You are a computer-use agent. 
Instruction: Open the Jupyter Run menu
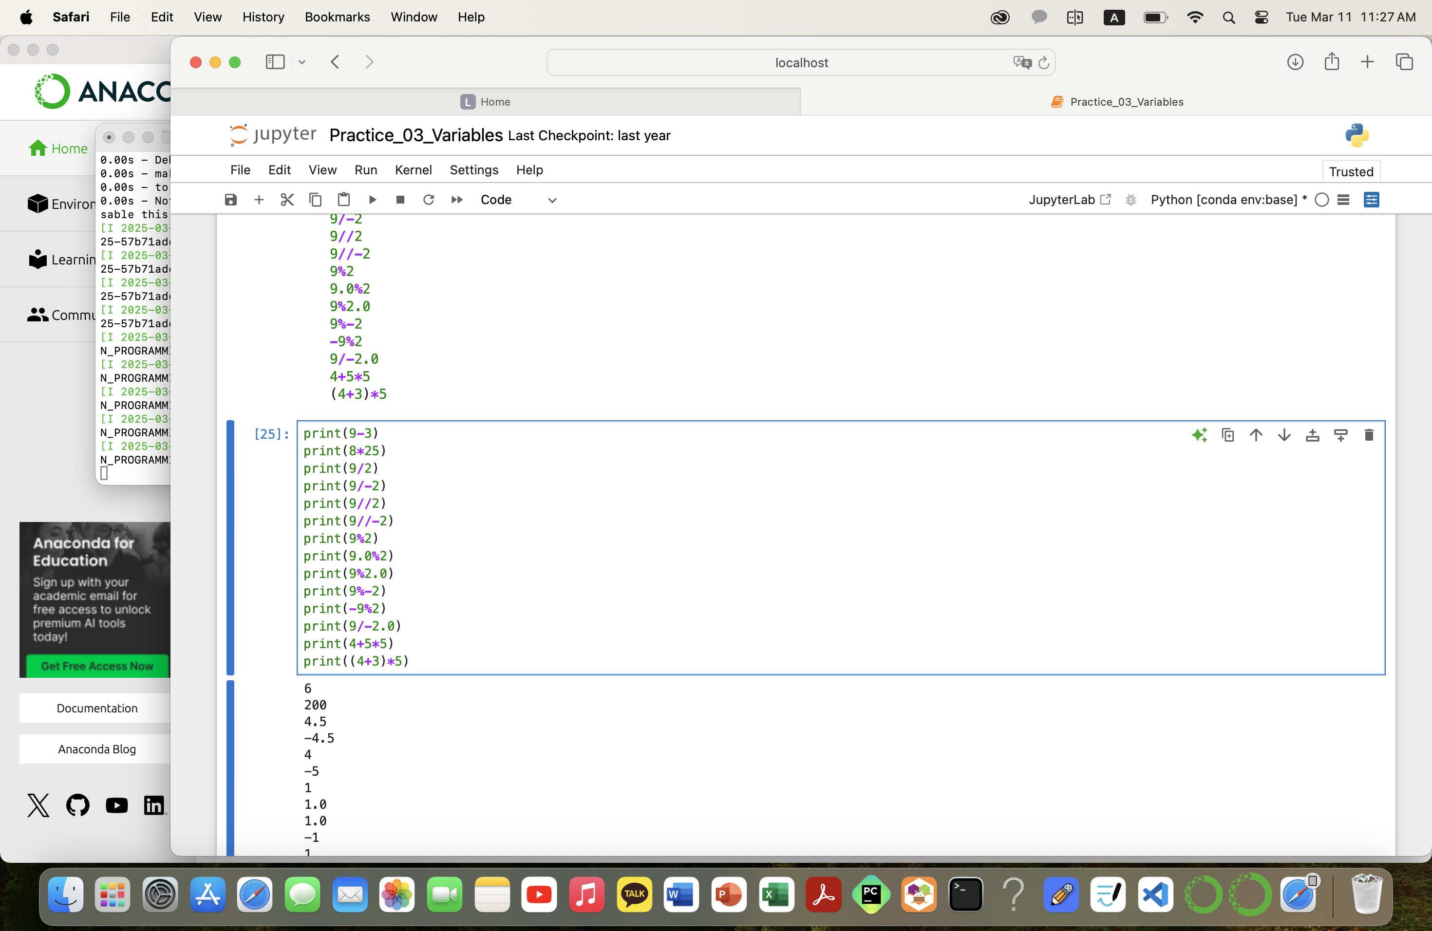[366, 169]
